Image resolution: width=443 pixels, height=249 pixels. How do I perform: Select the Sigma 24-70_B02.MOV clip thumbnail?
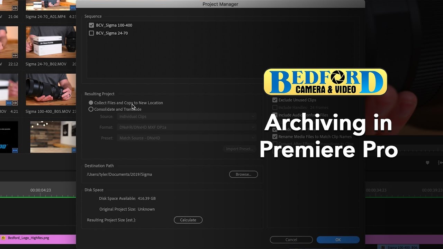[x=51, y=42]
